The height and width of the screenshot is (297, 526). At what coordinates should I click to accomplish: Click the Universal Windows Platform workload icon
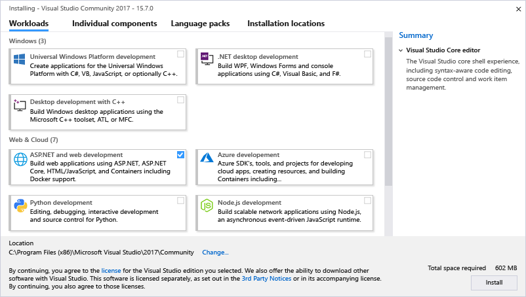tap(19, 59)
